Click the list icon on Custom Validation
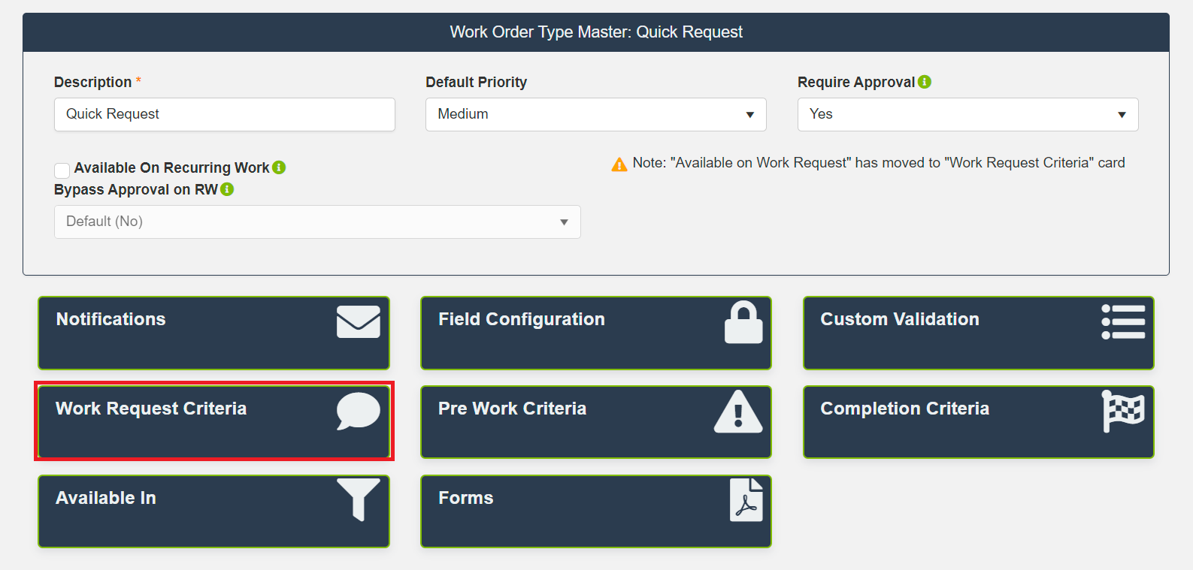1193x570 pixels. point(1123,322)
